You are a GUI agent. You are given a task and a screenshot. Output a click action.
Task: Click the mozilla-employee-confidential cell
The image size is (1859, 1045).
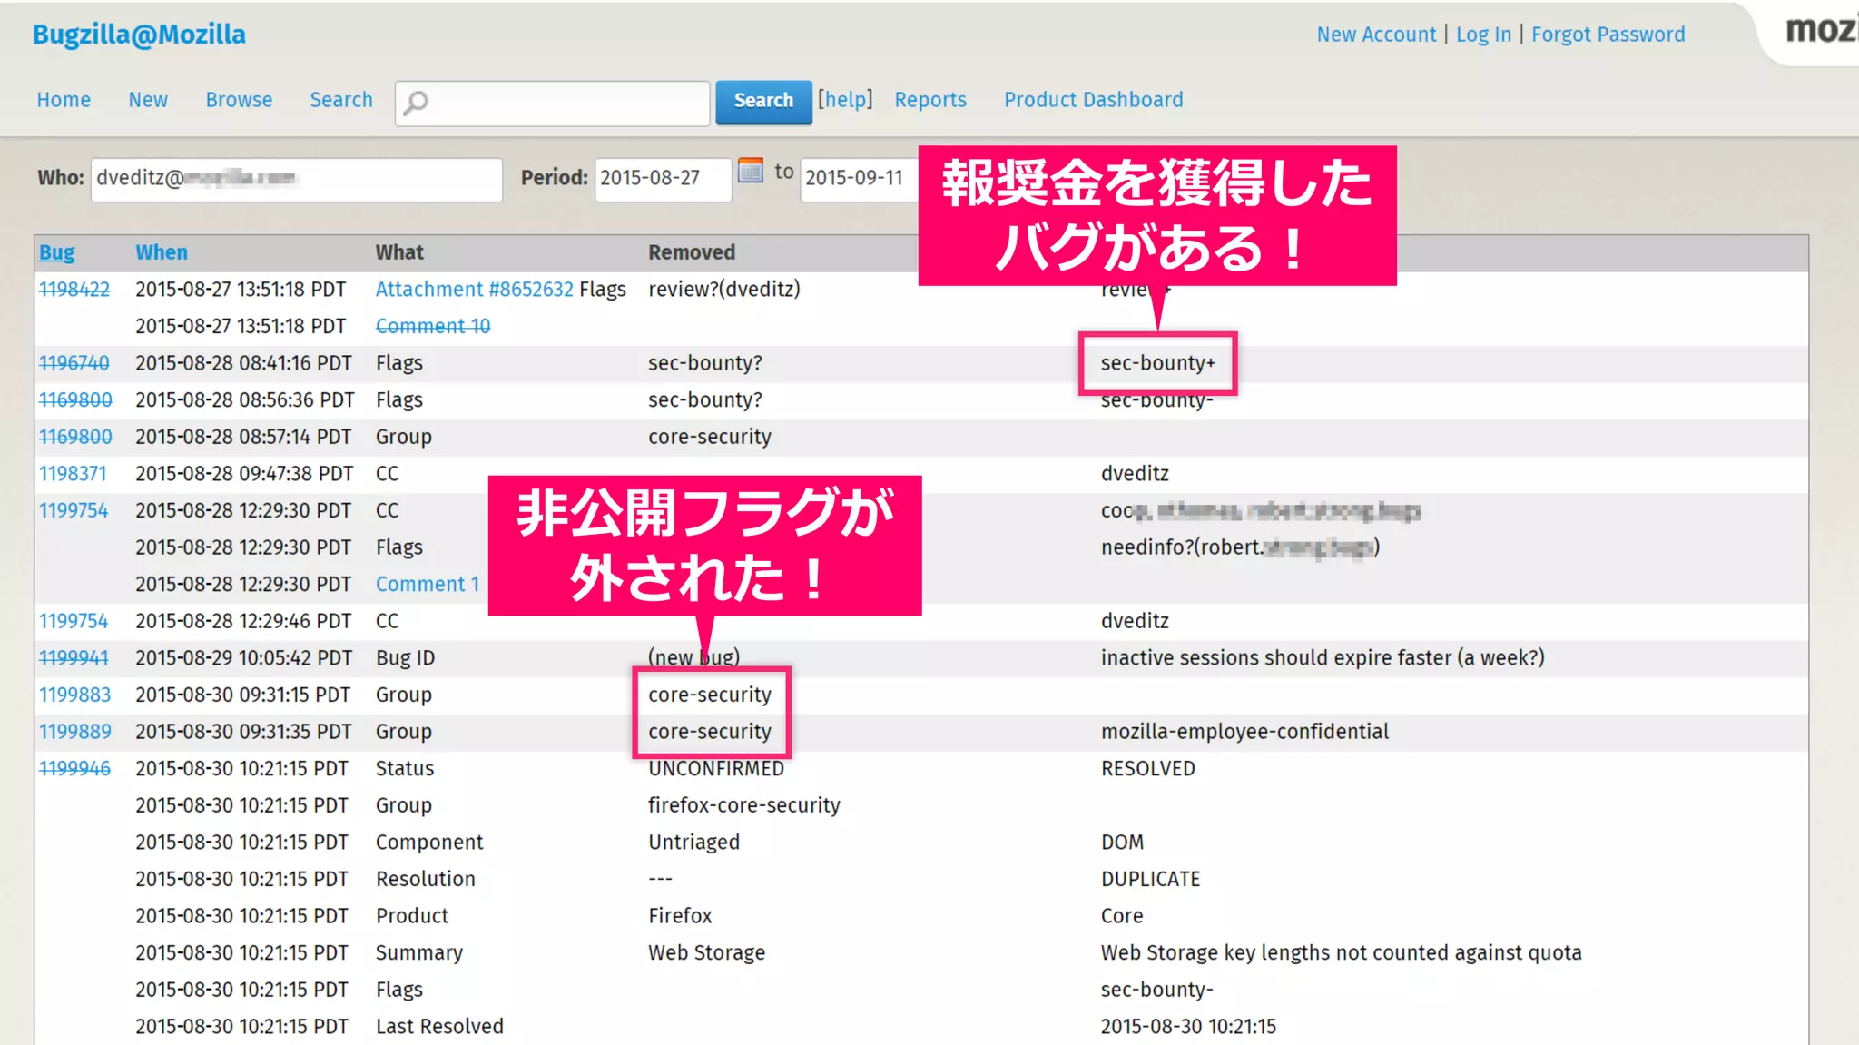1244,732
